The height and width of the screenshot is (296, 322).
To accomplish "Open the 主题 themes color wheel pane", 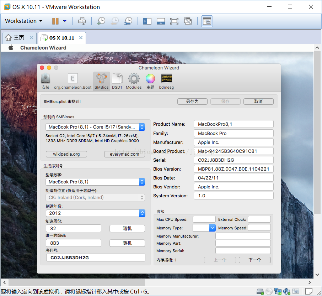I will pyautogui.click(x=150, y=81).
